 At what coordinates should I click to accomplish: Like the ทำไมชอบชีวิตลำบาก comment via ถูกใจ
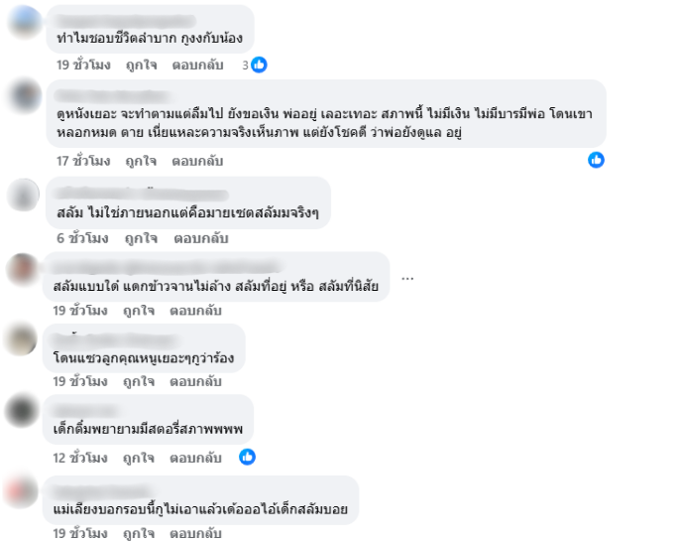141,66
